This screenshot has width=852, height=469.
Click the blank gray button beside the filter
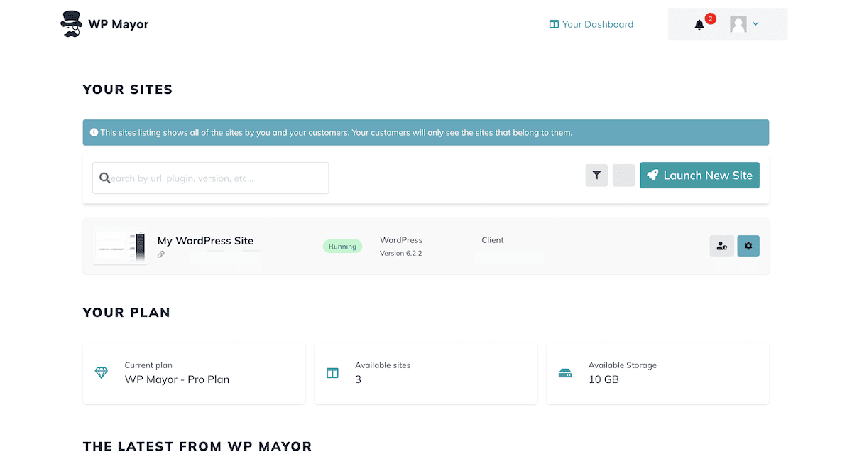(x=623, y=176)
